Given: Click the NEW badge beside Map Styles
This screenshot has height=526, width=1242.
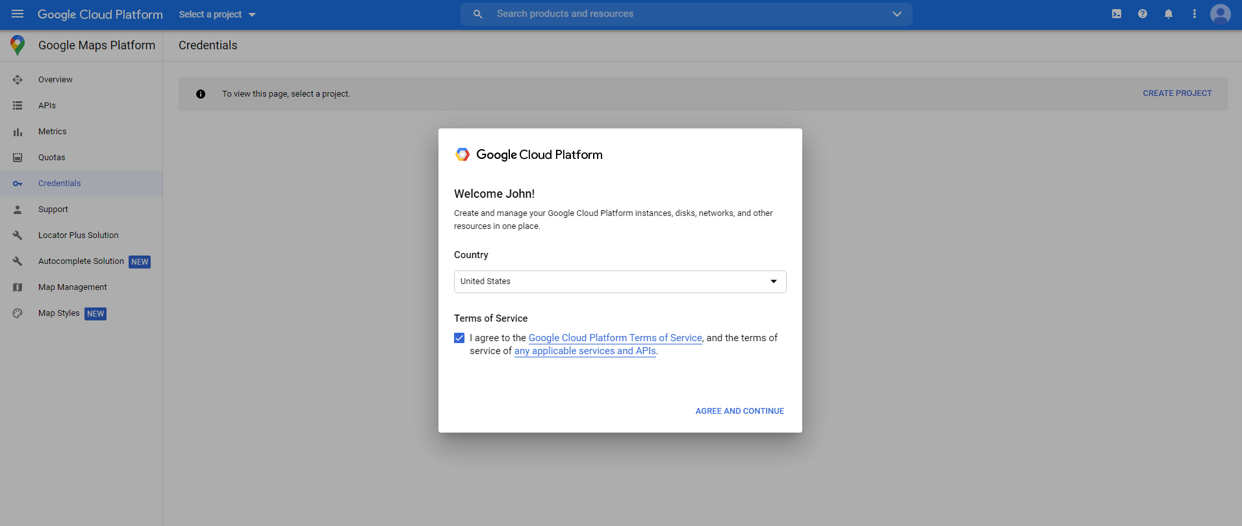Looking at the screenshot, I should 95,314.
